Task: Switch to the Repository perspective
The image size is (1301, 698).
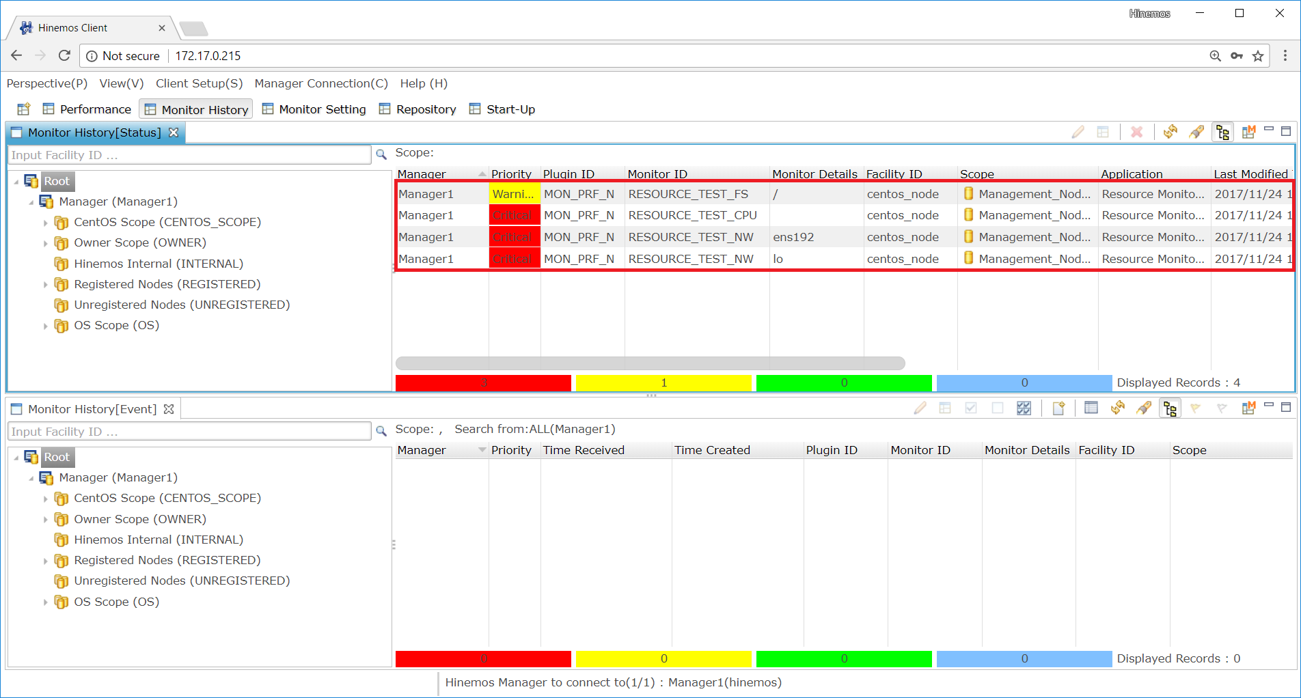Action: click(417, 109)
